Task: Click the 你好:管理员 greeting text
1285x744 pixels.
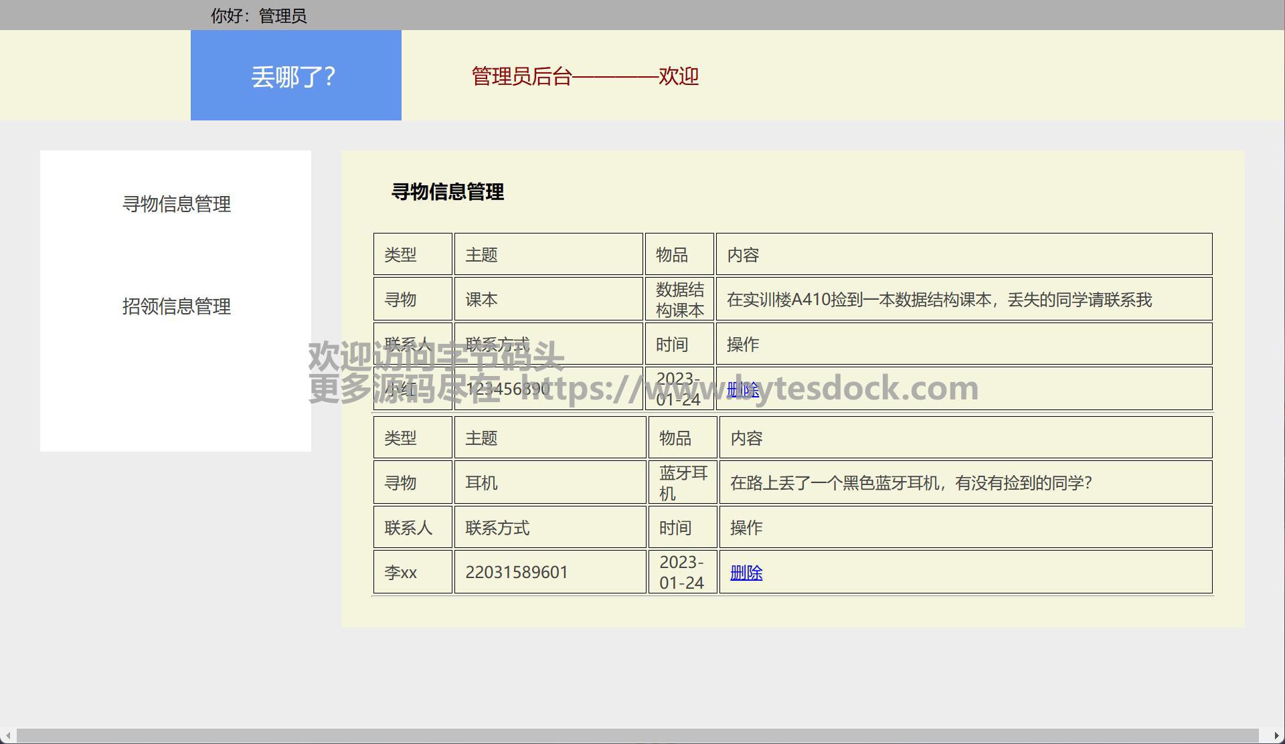Action: coord(258,15)
